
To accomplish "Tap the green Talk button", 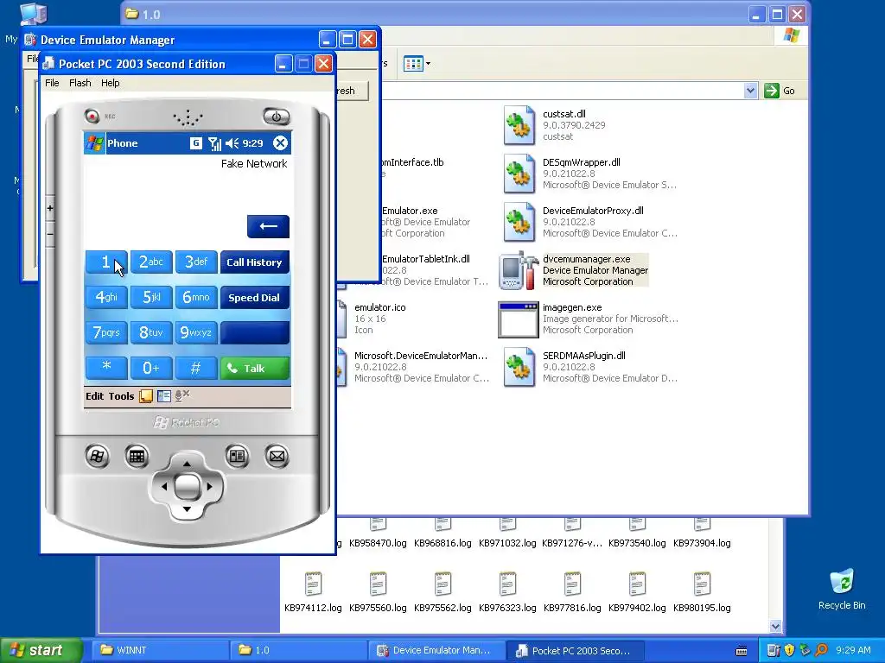I will (255, 368).
